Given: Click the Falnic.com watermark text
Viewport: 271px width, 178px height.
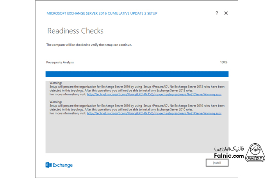Looking at the screenshot, I should (x=228, y=156).
